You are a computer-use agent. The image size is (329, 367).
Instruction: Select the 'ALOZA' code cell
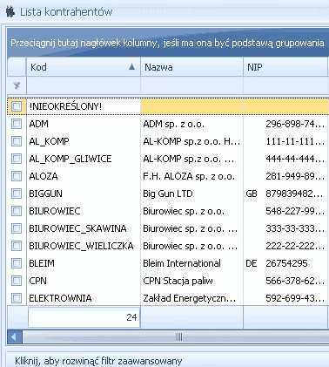click(84, 176)
